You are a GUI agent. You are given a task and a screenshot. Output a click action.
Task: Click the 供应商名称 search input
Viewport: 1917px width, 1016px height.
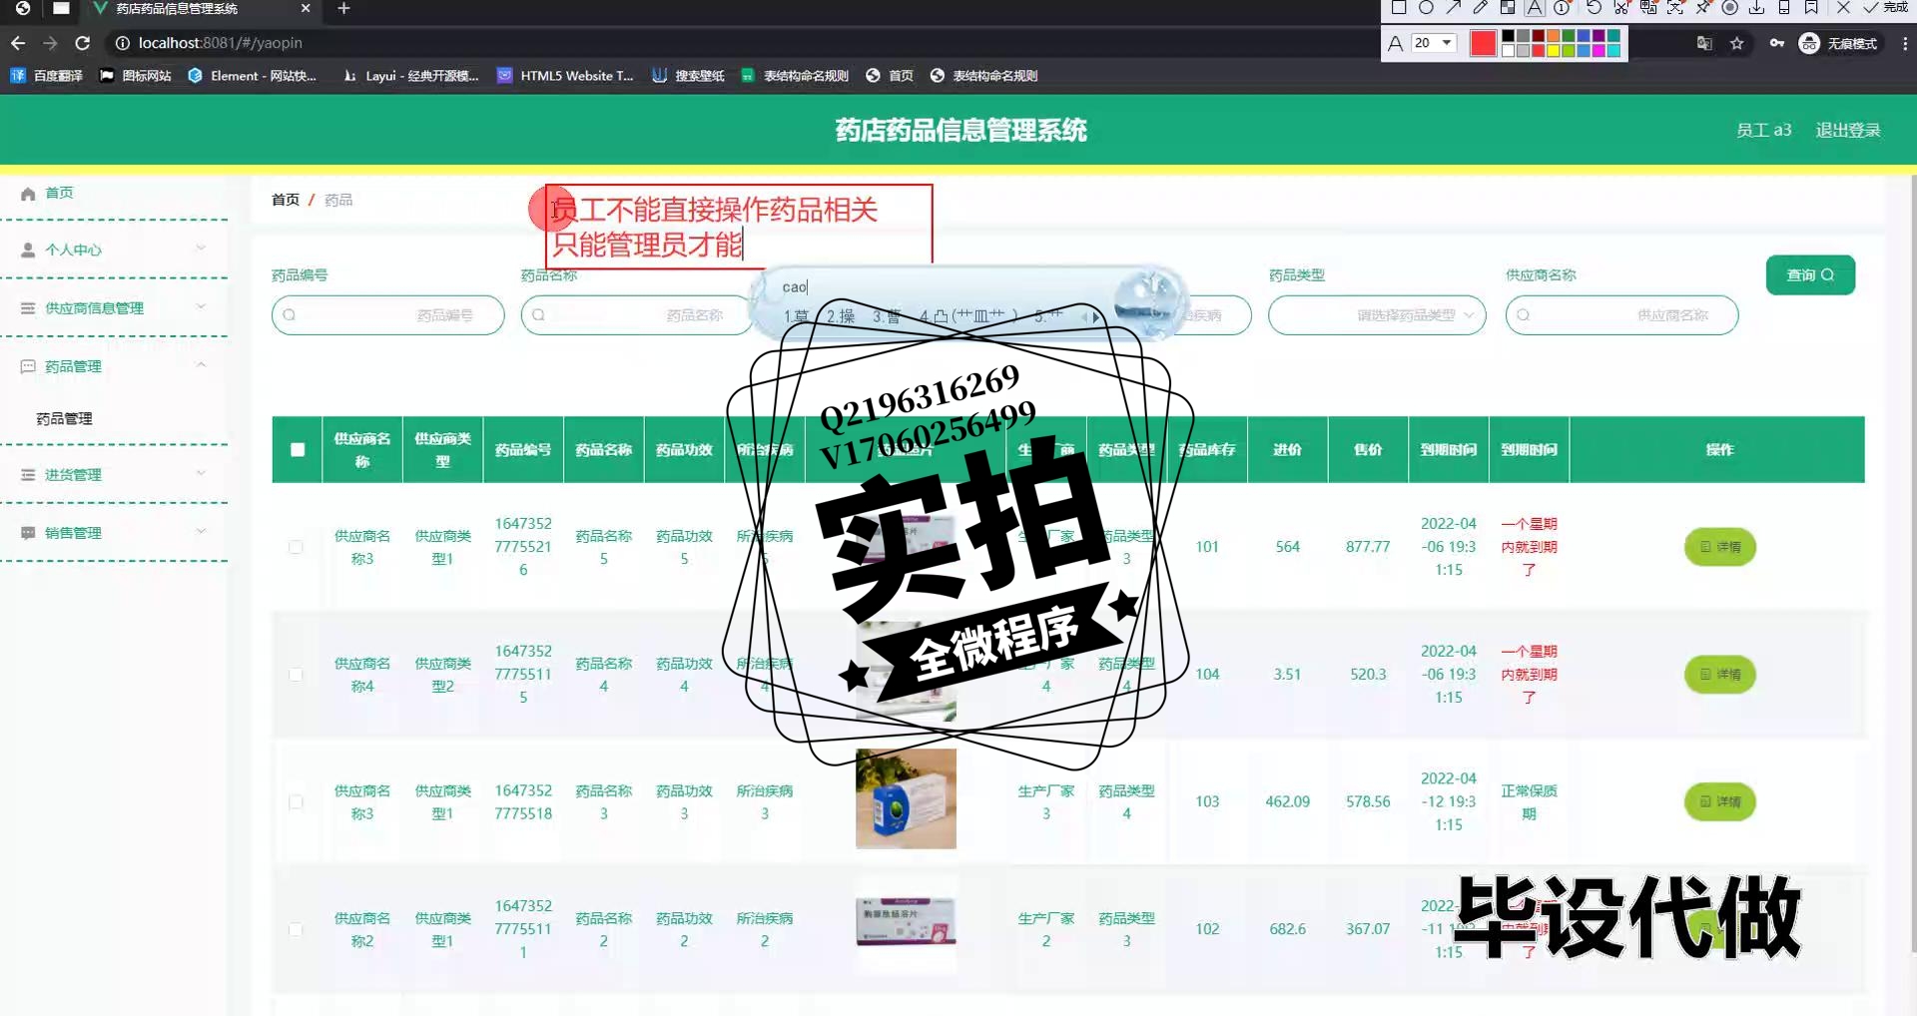[1621, 315]
